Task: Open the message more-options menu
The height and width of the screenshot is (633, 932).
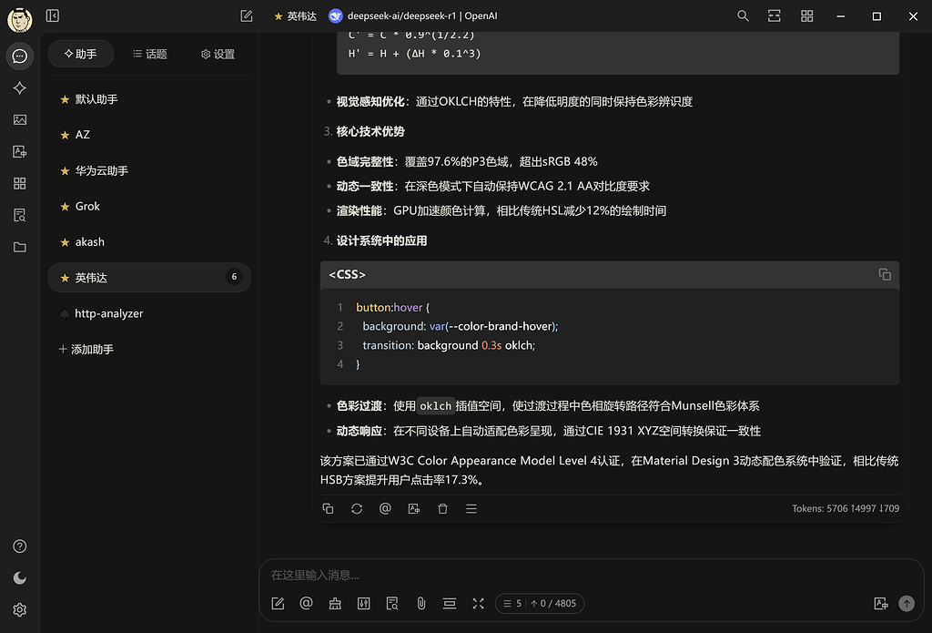Action: [471, 508]
